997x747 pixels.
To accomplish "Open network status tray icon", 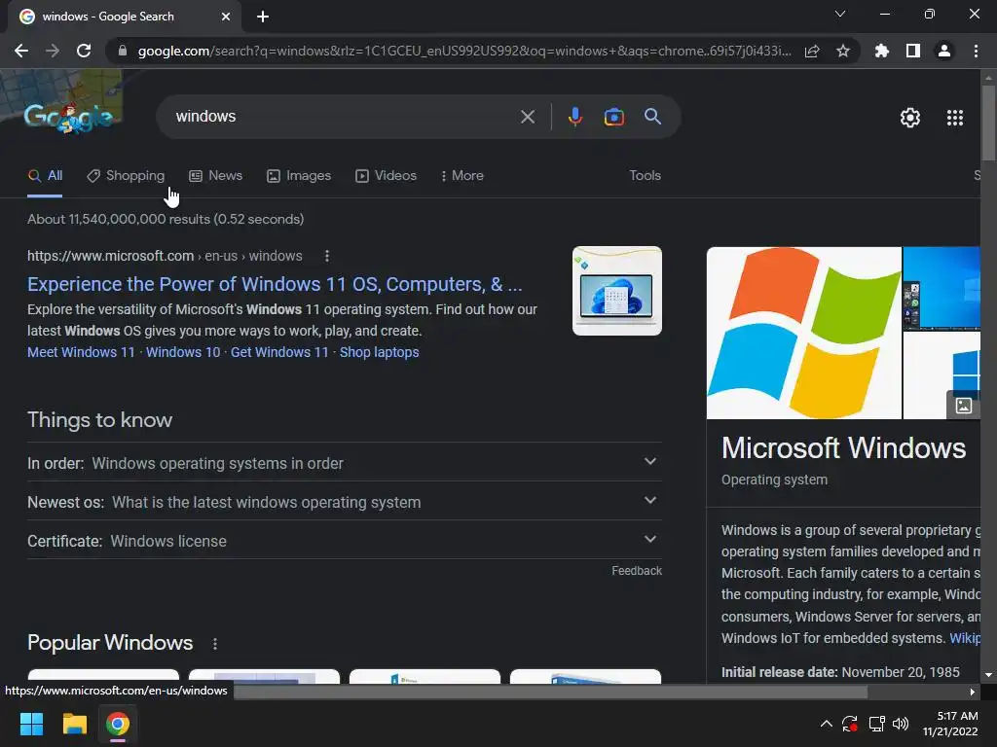I will 877,724.
